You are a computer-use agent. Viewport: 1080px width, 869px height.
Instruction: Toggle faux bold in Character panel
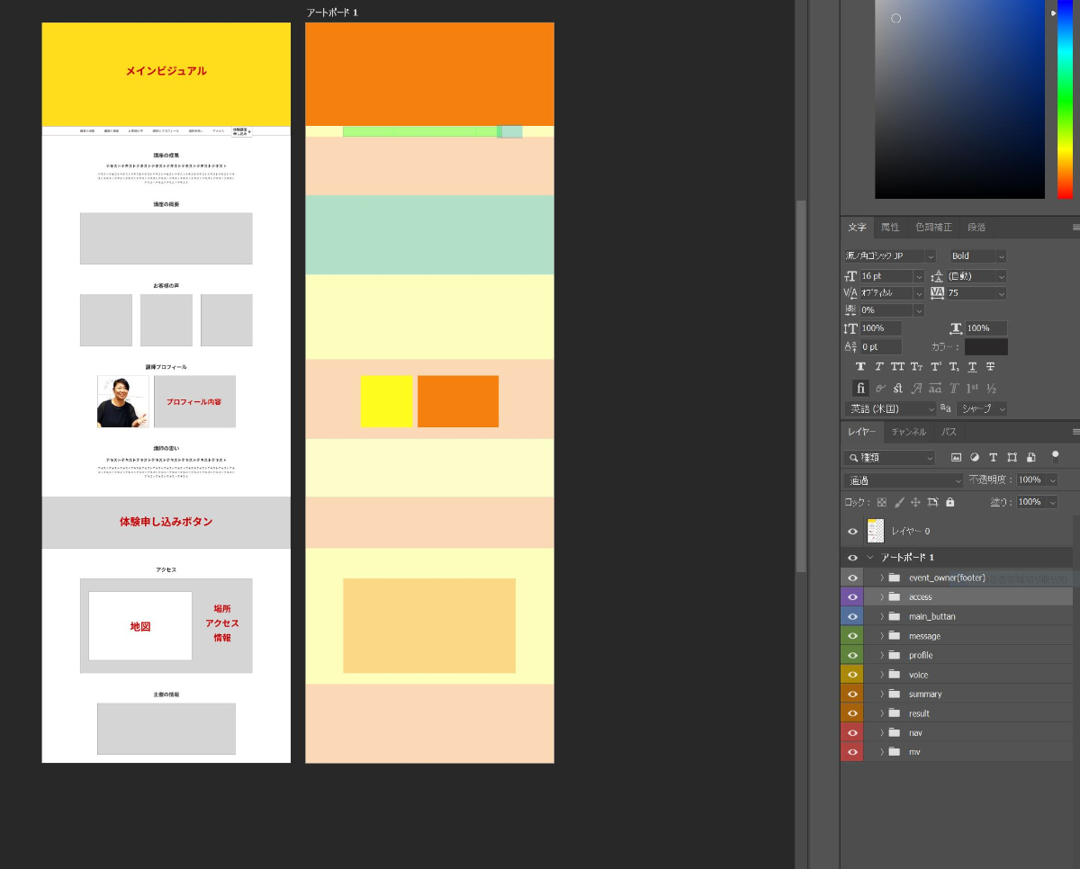(x=860, y=366)
